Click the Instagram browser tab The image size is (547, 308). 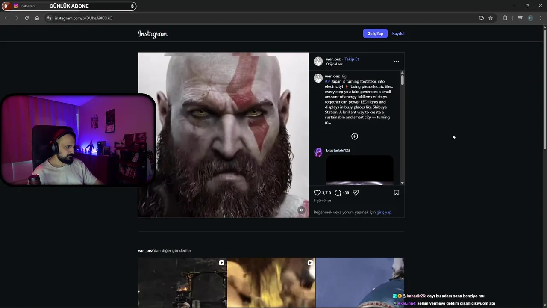tap(28, 6)
